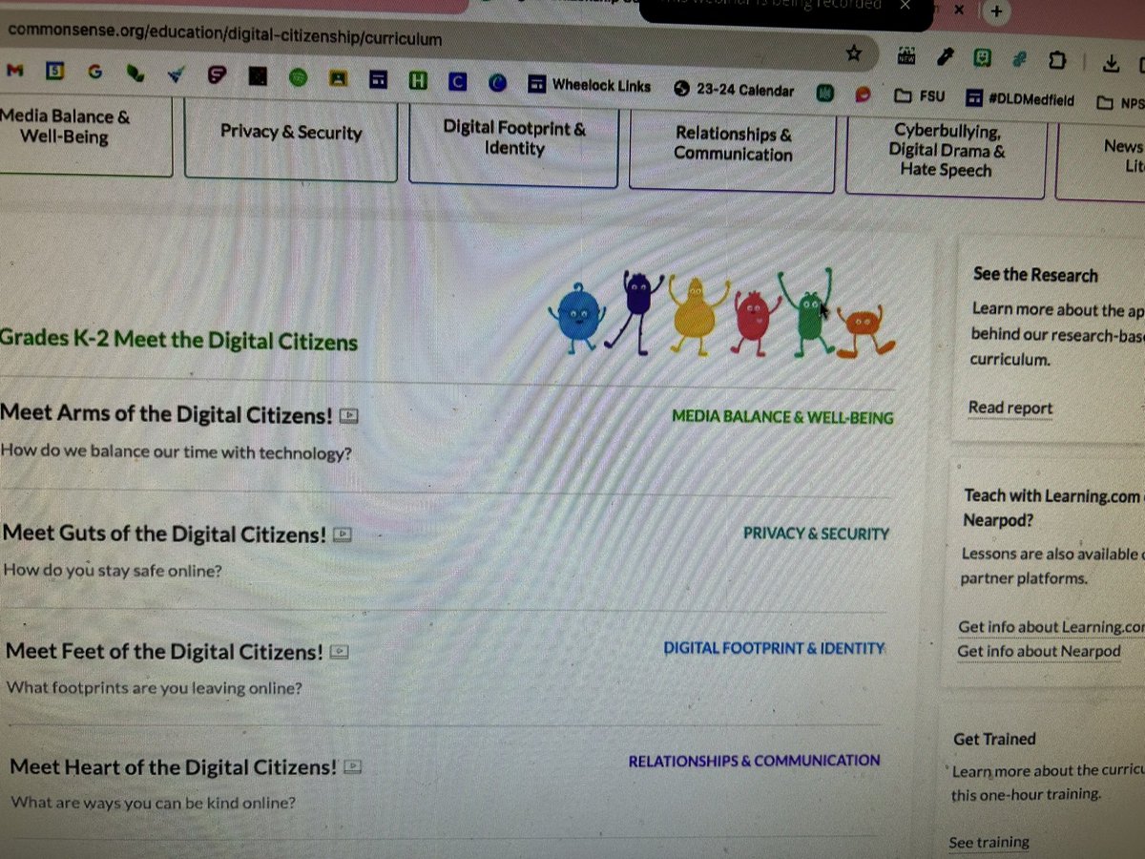Open the maroon S speech-bubble bookmark icon
This screenshot has width=1145, height=859.
[x=217, y=75]
